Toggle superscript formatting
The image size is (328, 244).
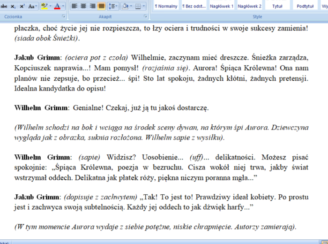pyautogui.click(x=22, y=6)
